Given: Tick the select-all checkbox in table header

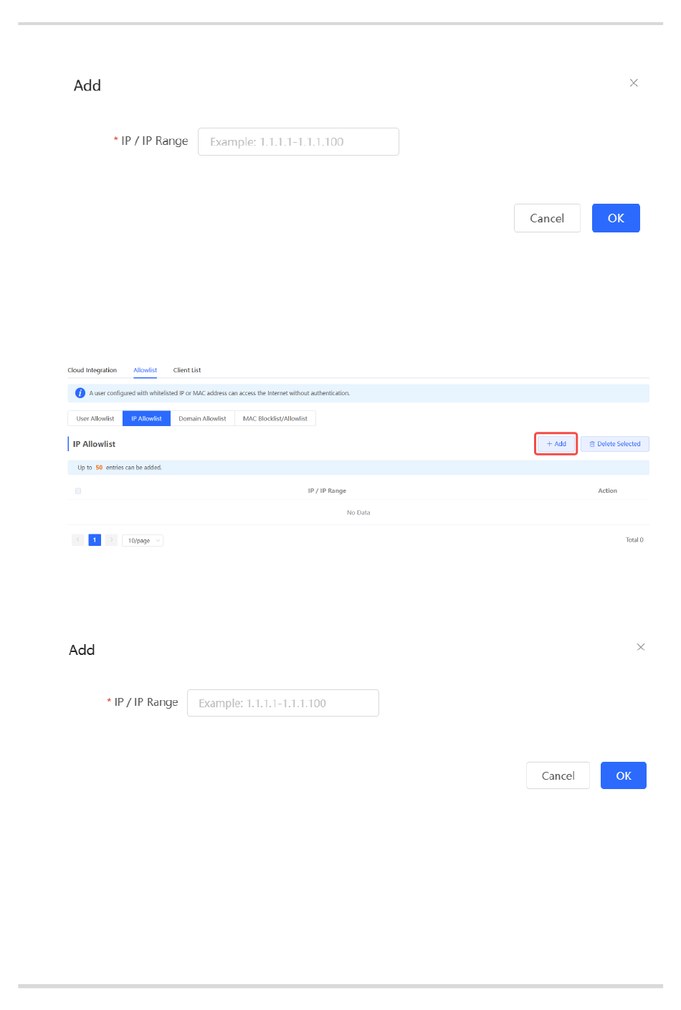Looking at the screenshot, I should pyautogui.click(x=78, y=491).
